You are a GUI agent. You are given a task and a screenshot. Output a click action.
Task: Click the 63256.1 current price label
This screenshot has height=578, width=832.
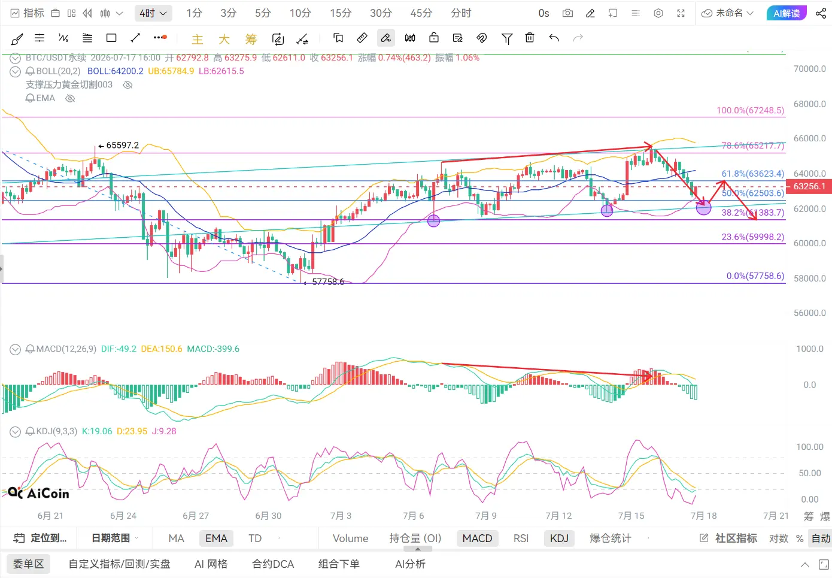[809, 186]
